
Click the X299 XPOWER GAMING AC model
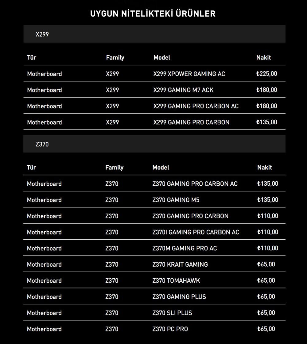click(x=189, y=74)
